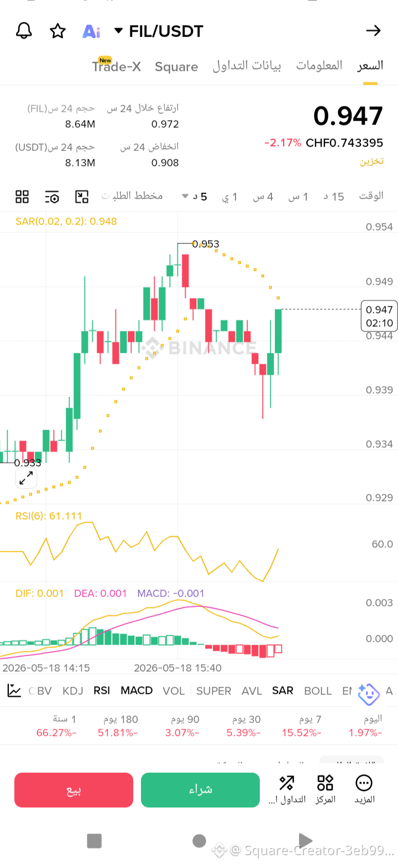Tap the 0.953 high price marker
398x864 pixels.
[x=206, y=244]
